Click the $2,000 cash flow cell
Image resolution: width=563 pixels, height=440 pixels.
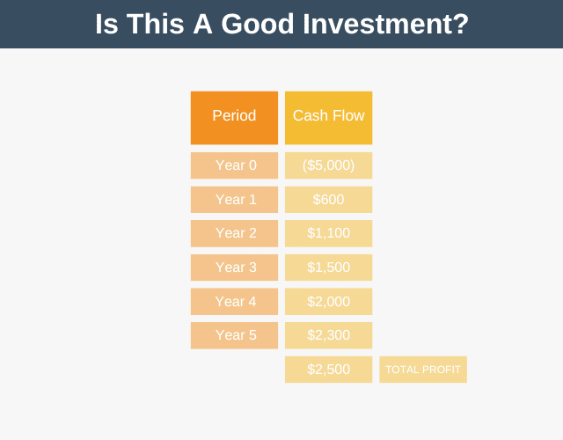click(328, 301)
